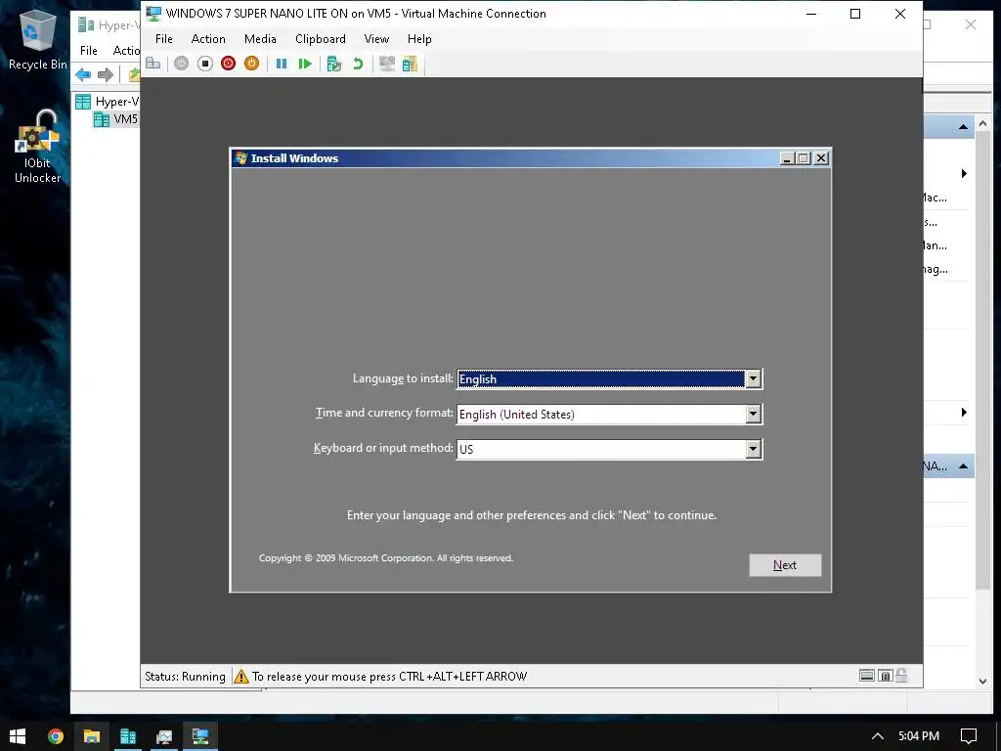Expand the upper Actions submenu arrow
Screen dimensions: 1001x751
click(964, 174)
